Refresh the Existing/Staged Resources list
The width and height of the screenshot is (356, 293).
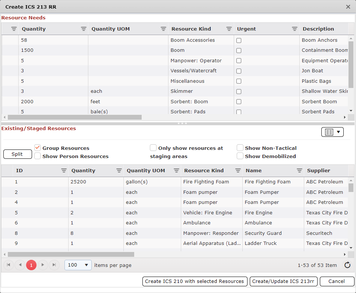click(347, 265)
